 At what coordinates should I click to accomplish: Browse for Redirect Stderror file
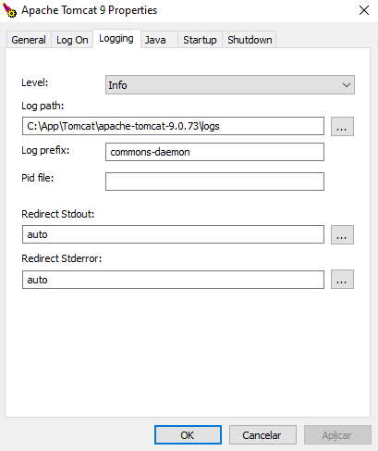342,280
